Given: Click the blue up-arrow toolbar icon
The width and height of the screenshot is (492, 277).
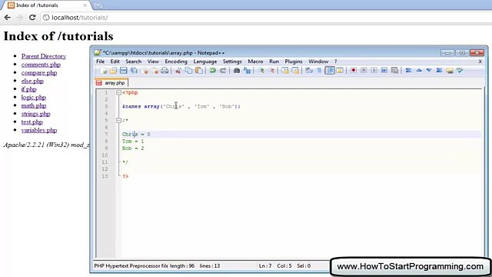Looking at the screenshot, I should coord(419,70).
